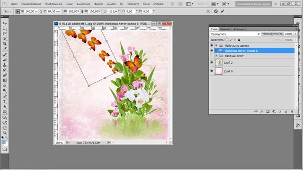Image resolution: width=303 pixels, height=170 pixels.
Task: Toggle lock transparent pixels
Action: click(227, 40)
